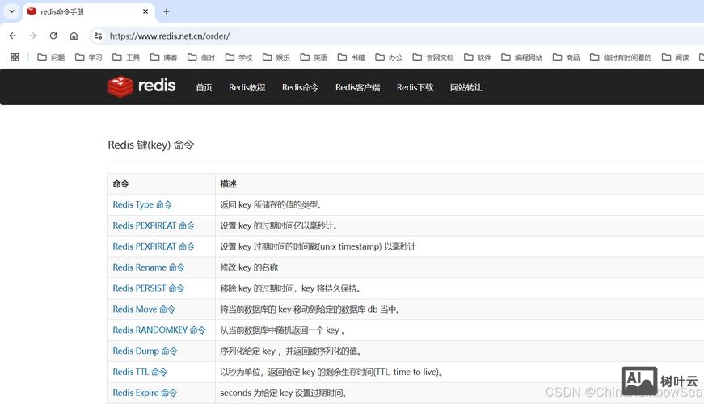The height and width of the screenshot is (404, 704).
Task: Open the Redis PERSIST 命令 link
Action: [149, 288]
